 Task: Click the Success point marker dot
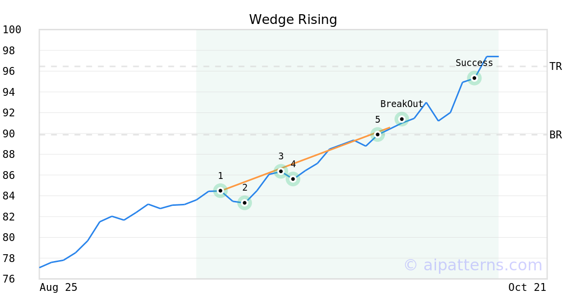coord(474,78)
